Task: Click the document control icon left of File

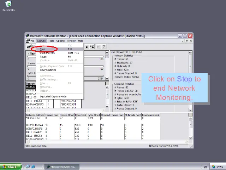Action: [x=28, y=41]
